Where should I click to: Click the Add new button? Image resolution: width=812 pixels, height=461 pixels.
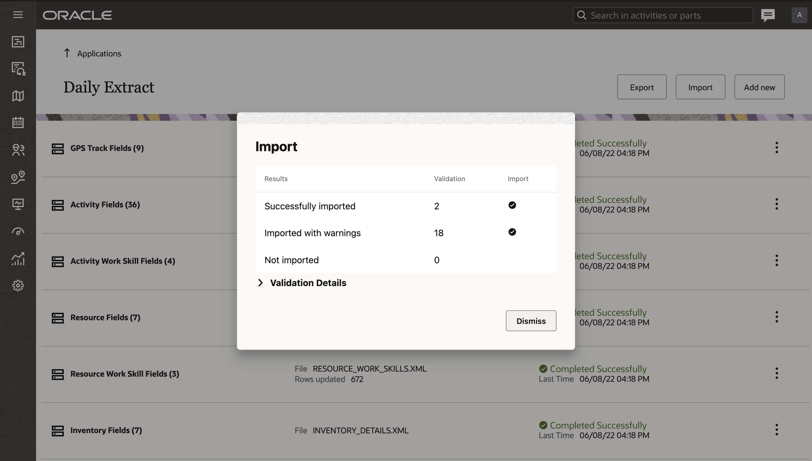point(759,87)
